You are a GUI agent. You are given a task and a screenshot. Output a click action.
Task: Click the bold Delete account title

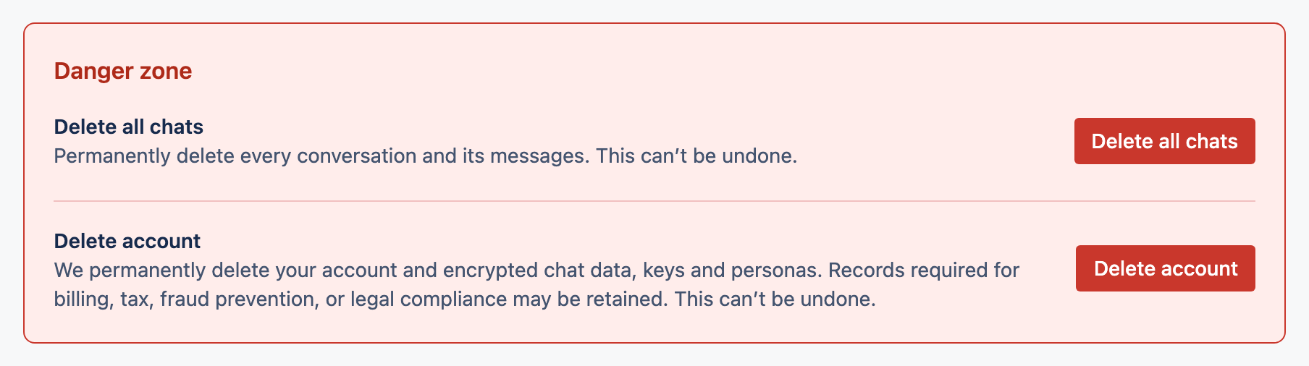127,241
